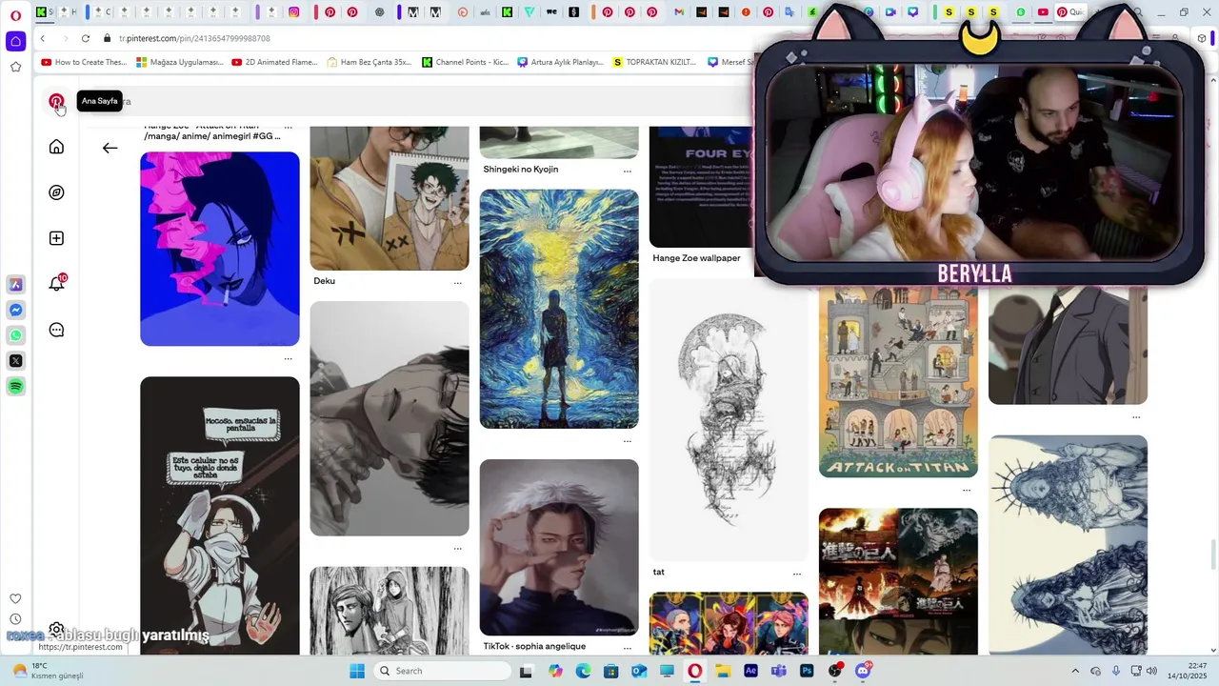The width and height of the screenshot is (1219, 686).
Task: Click the page vertical scrollbar thumb
Action: (1212, 553)
